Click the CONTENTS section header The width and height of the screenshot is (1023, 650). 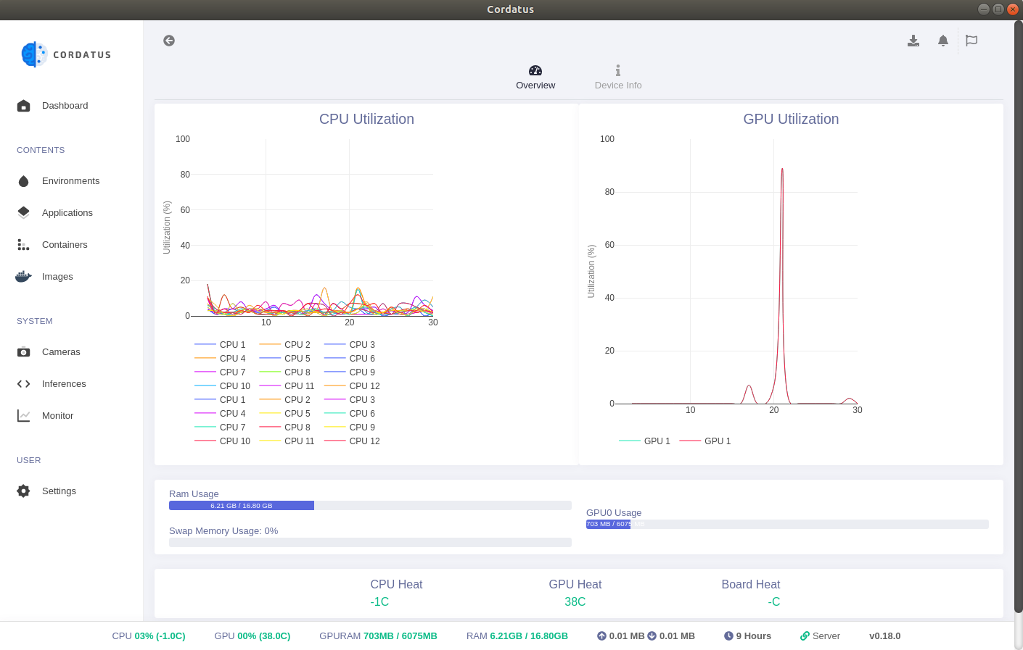[41, 150]
